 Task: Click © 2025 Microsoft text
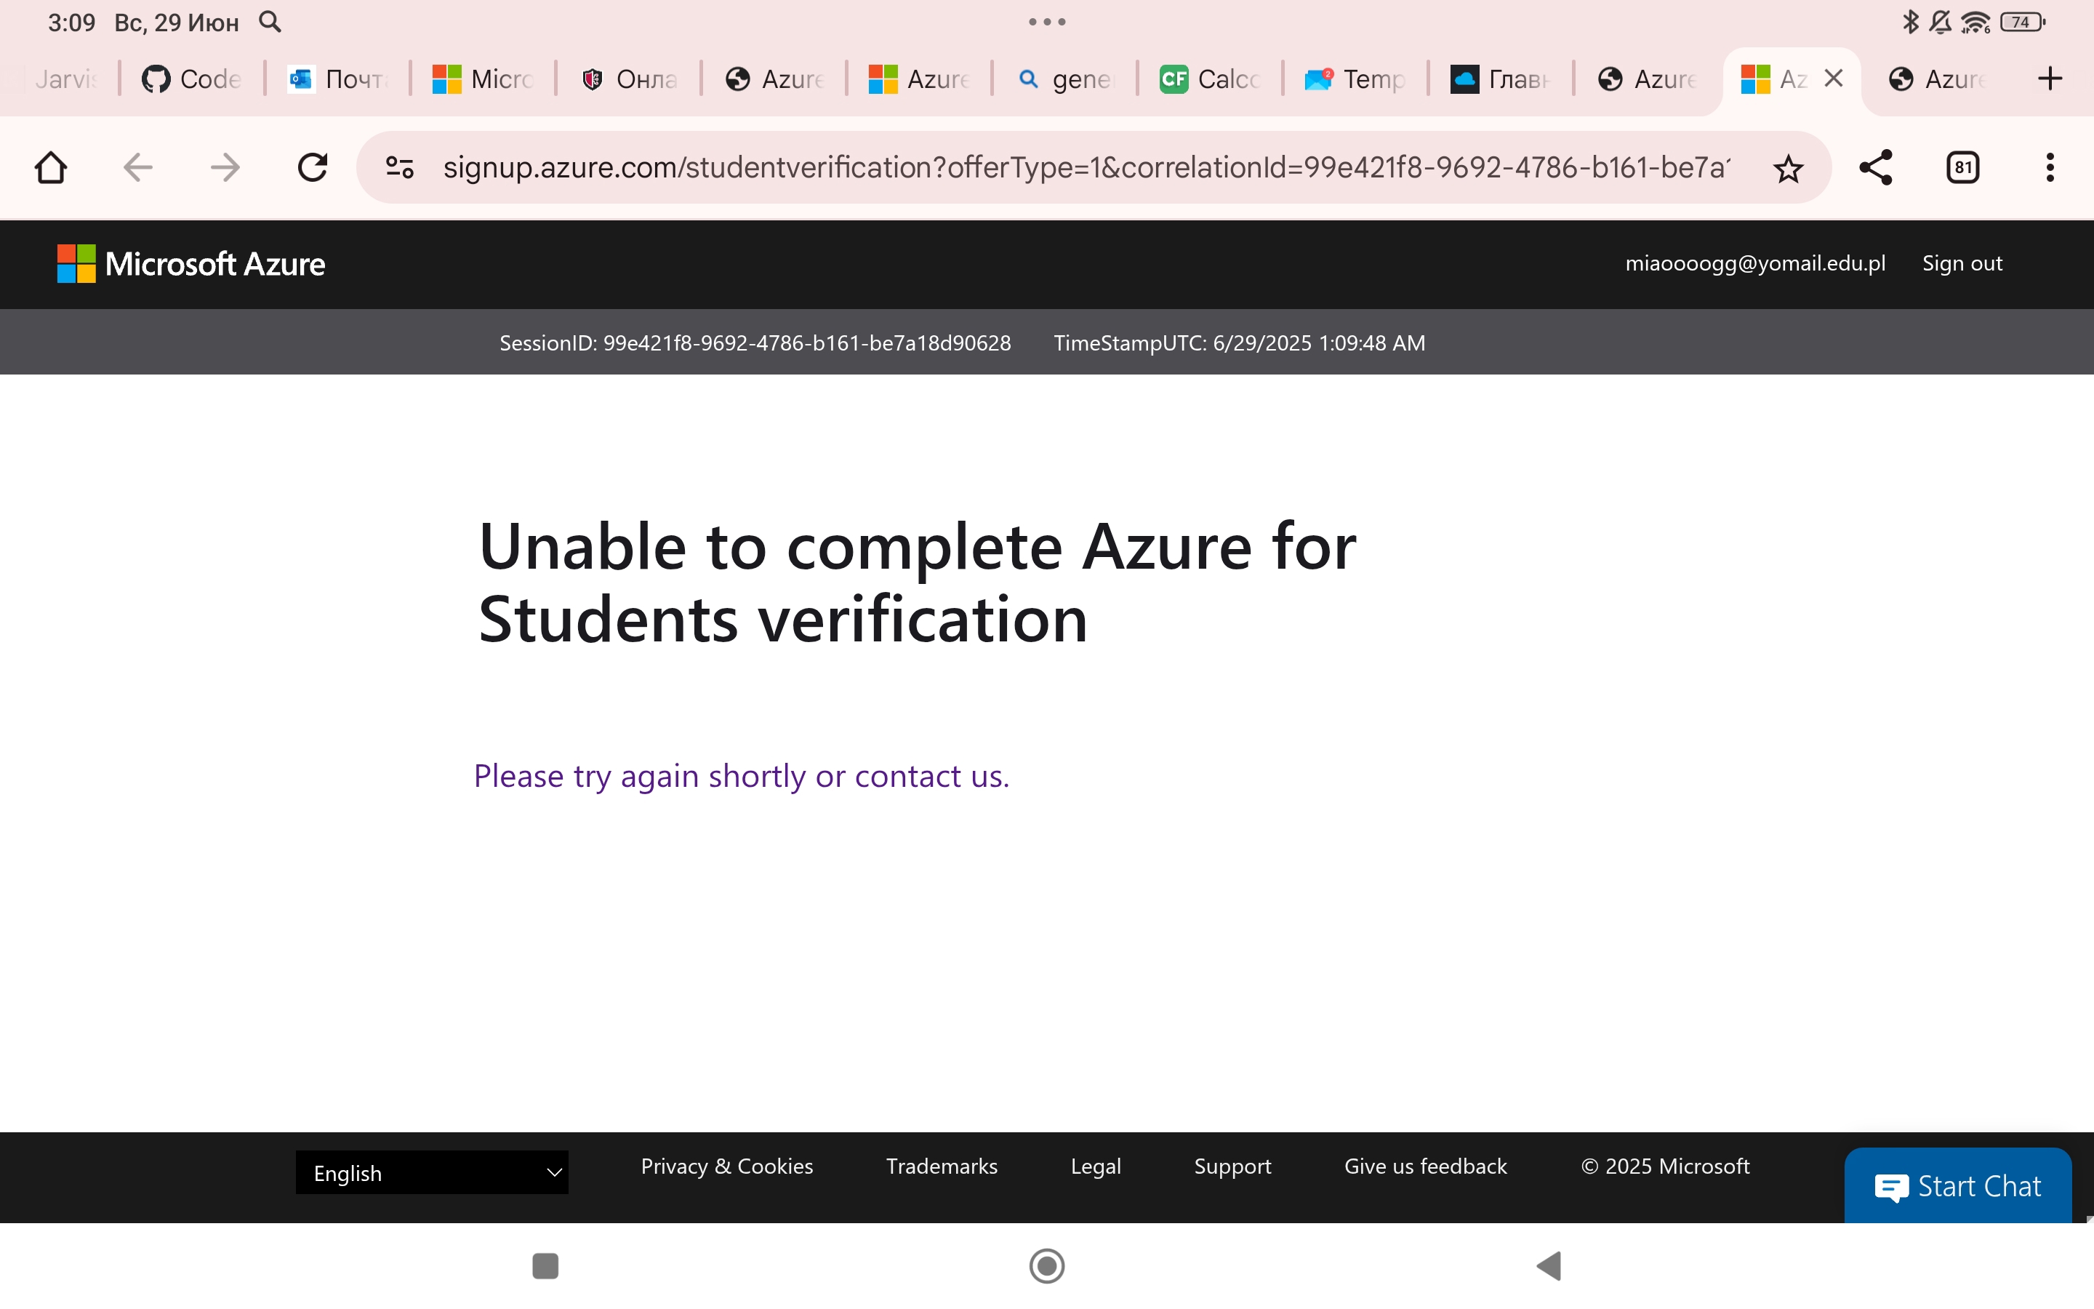[1665, 1166]
